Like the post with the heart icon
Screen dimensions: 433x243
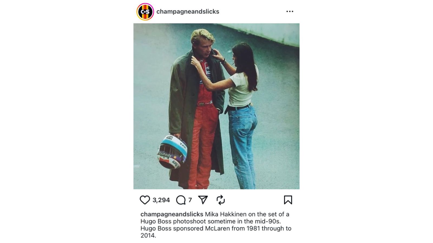pyautogui.click(x=145, y=200)
